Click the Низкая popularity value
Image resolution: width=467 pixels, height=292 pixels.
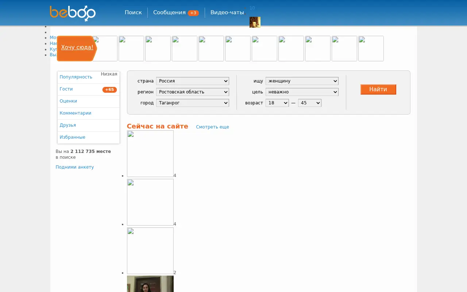pyautogui.click(x=109, y=74)
